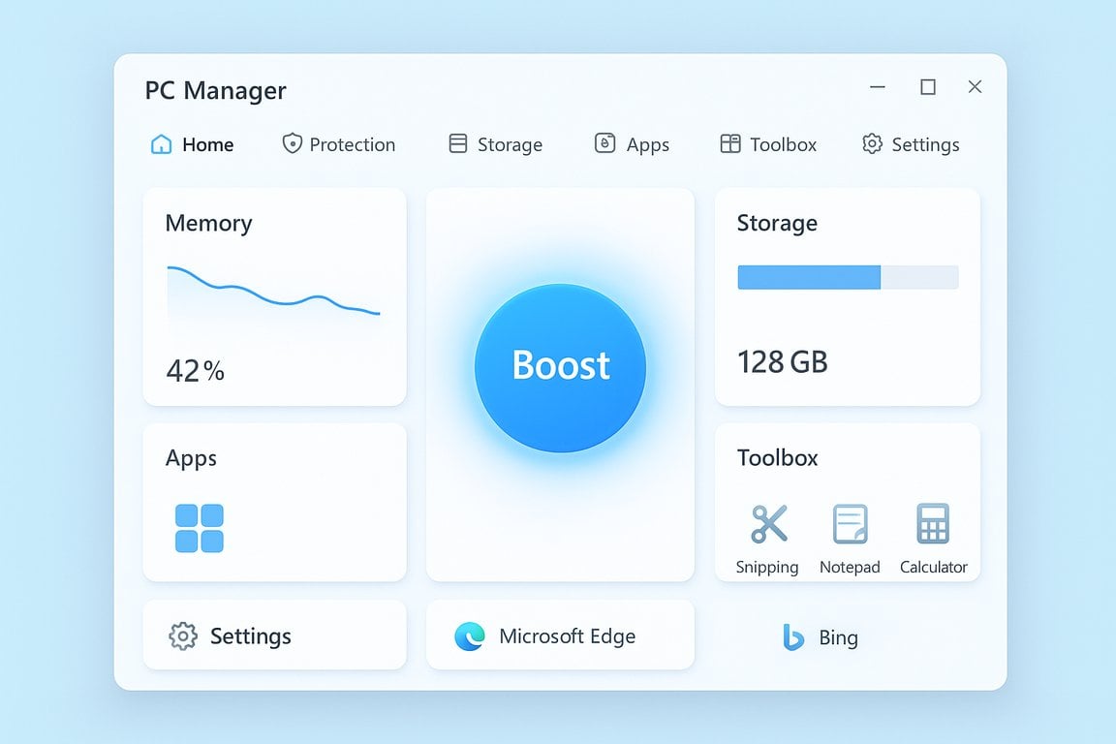The image size is (1116, 744).
Task: Click the PC Manager window title
Action: tap(216, 90)
